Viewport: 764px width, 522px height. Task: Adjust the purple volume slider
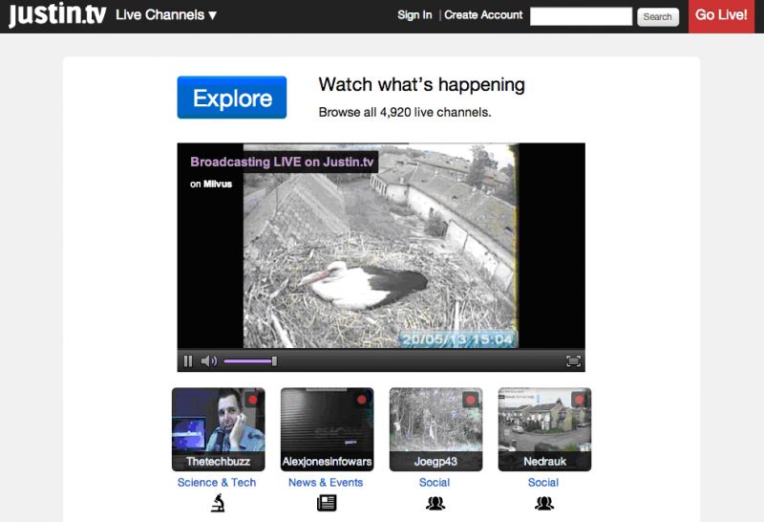point(250,361)
